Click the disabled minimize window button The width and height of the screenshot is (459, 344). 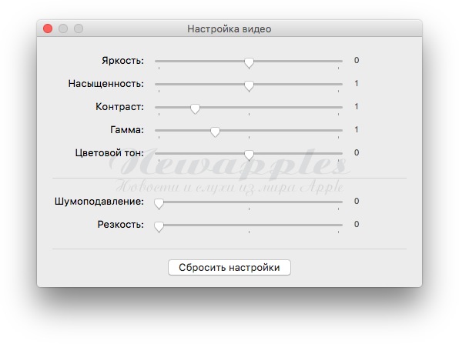(x=63, y=28)
